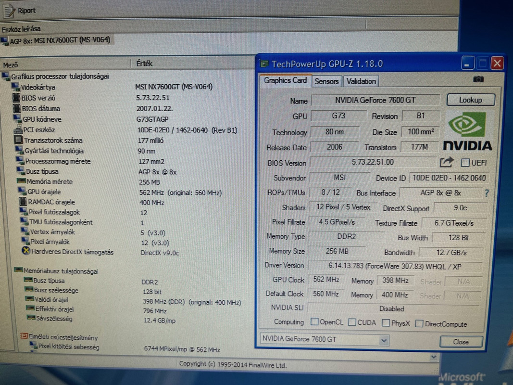The height and width of the screenshot is (385, 513).
Task: Click the Sávszélesség row icon
Action: click(x=31, y=318)
